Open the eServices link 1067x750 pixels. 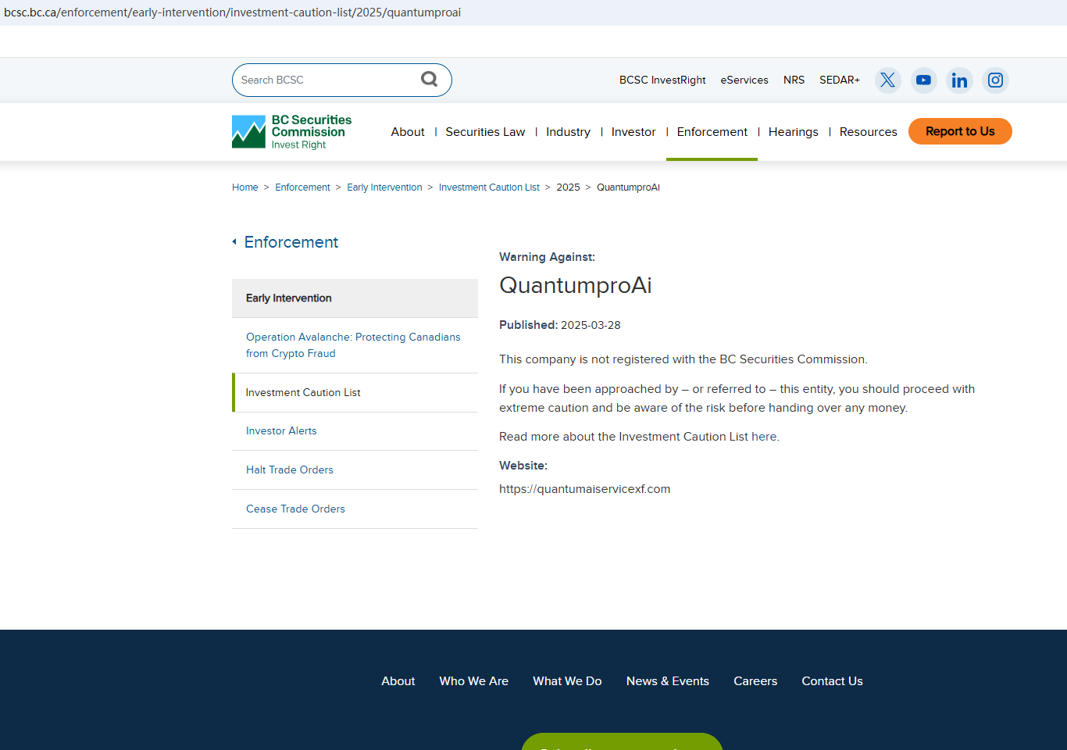coord(744,80)
